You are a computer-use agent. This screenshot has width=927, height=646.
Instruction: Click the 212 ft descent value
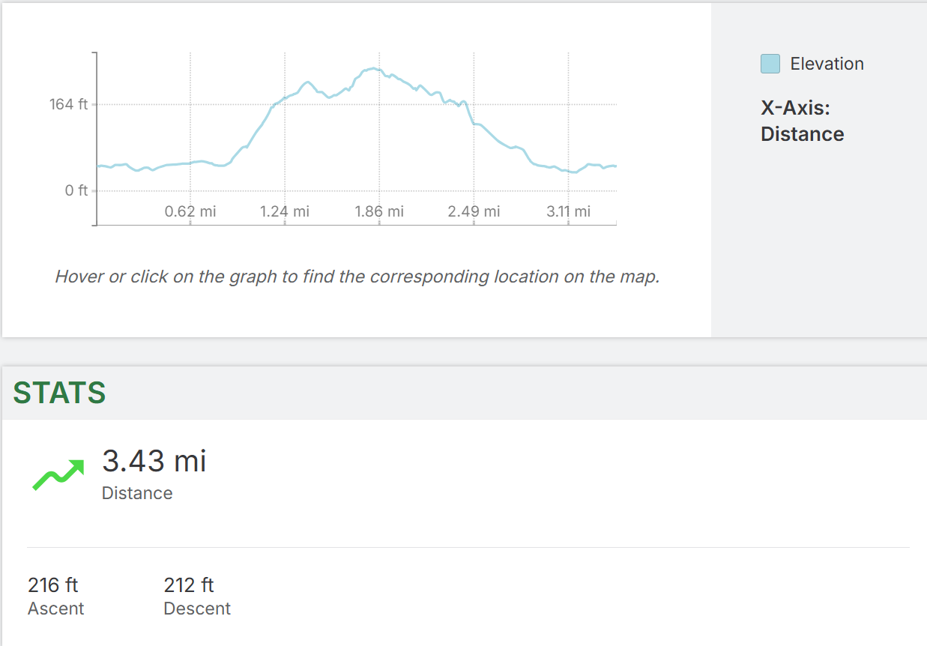(189, 585)
